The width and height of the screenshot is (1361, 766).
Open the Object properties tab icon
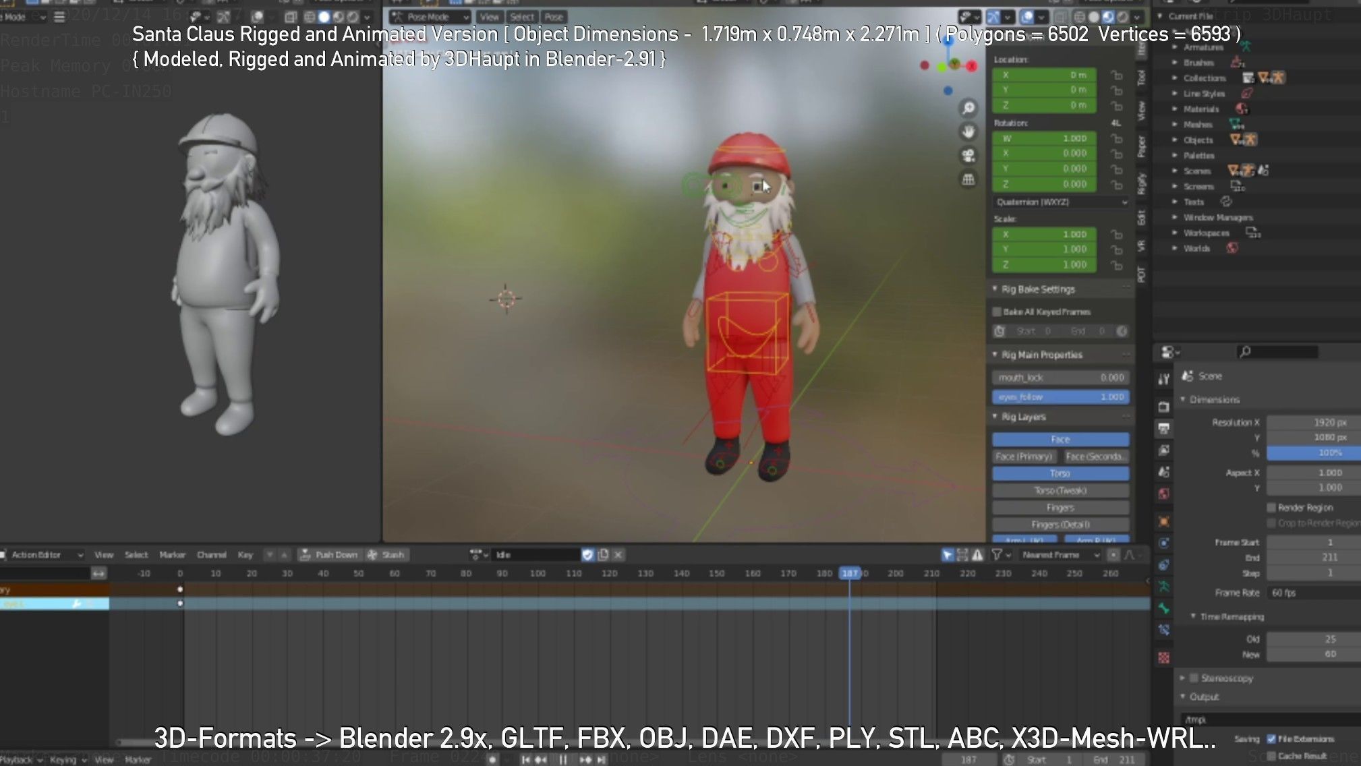(1163, 521)
